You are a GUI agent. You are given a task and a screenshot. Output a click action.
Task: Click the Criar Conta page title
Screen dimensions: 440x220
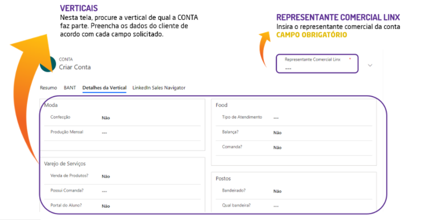[x=75, y=68]
